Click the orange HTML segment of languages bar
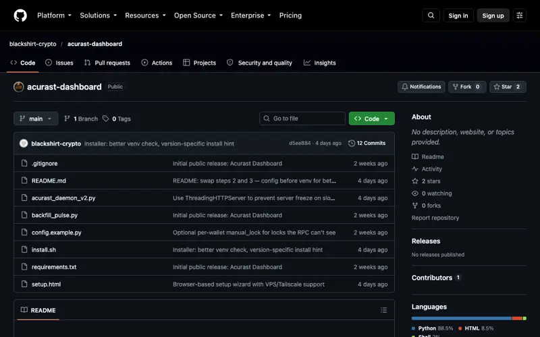This screenshot has width=540, height=337. pos(517,318)
